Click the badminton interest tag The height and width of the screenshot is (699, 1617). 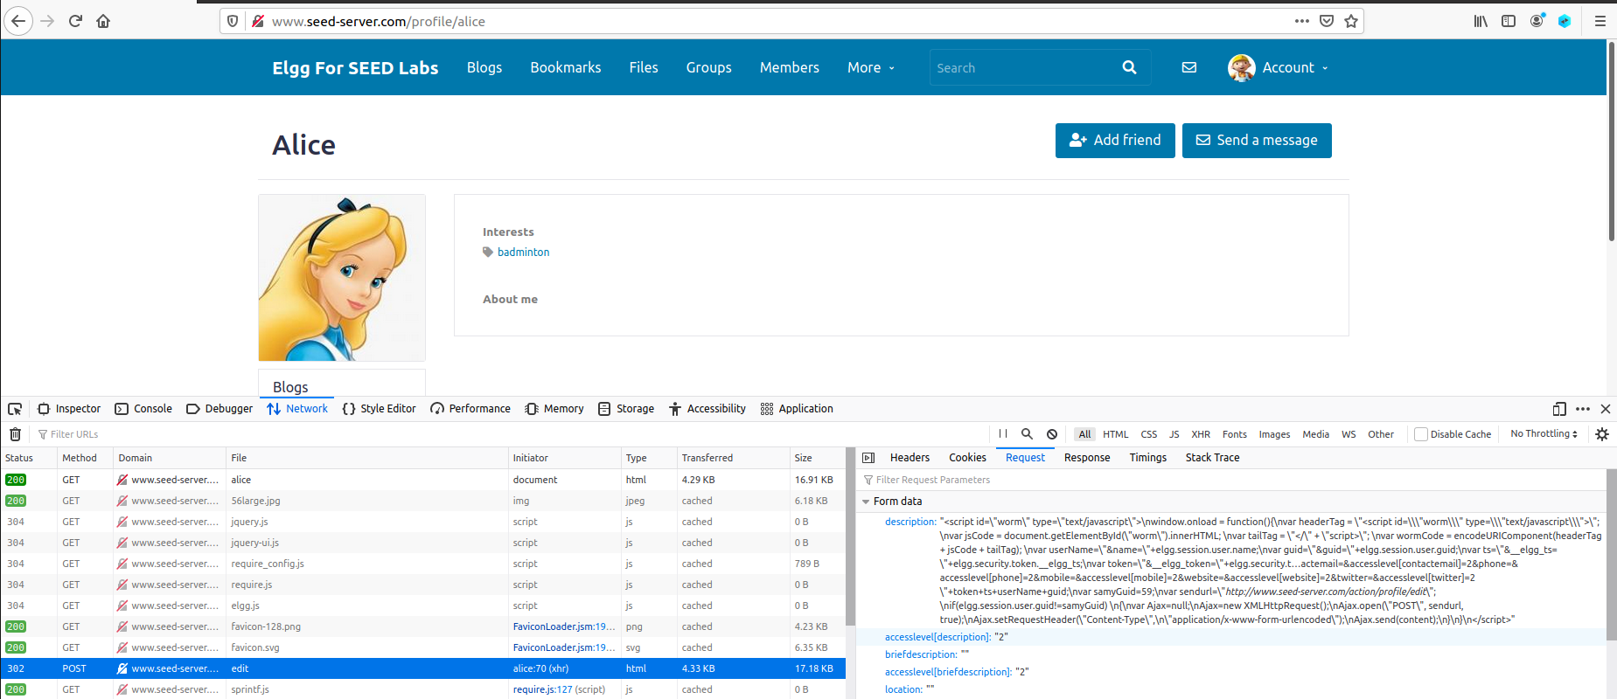tap(523, 253)
